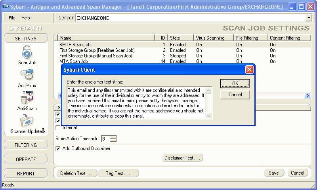This screenshot has width=317, height=190.
Task: Cancel the disclaimer text dialog
Action: pyautogui.click(x=235, y=95)
